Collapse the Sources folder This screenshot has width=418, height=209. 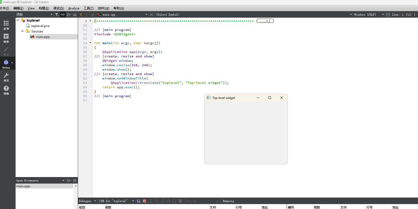tap(23, 31)
